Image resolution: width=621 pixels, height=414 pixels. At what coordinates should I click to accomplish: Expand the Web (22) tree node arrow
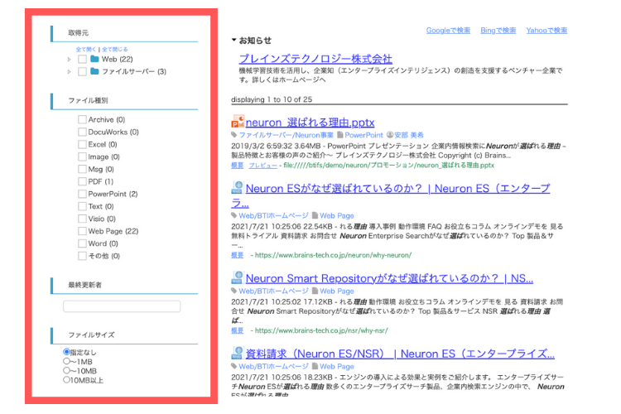click(70, 60)
